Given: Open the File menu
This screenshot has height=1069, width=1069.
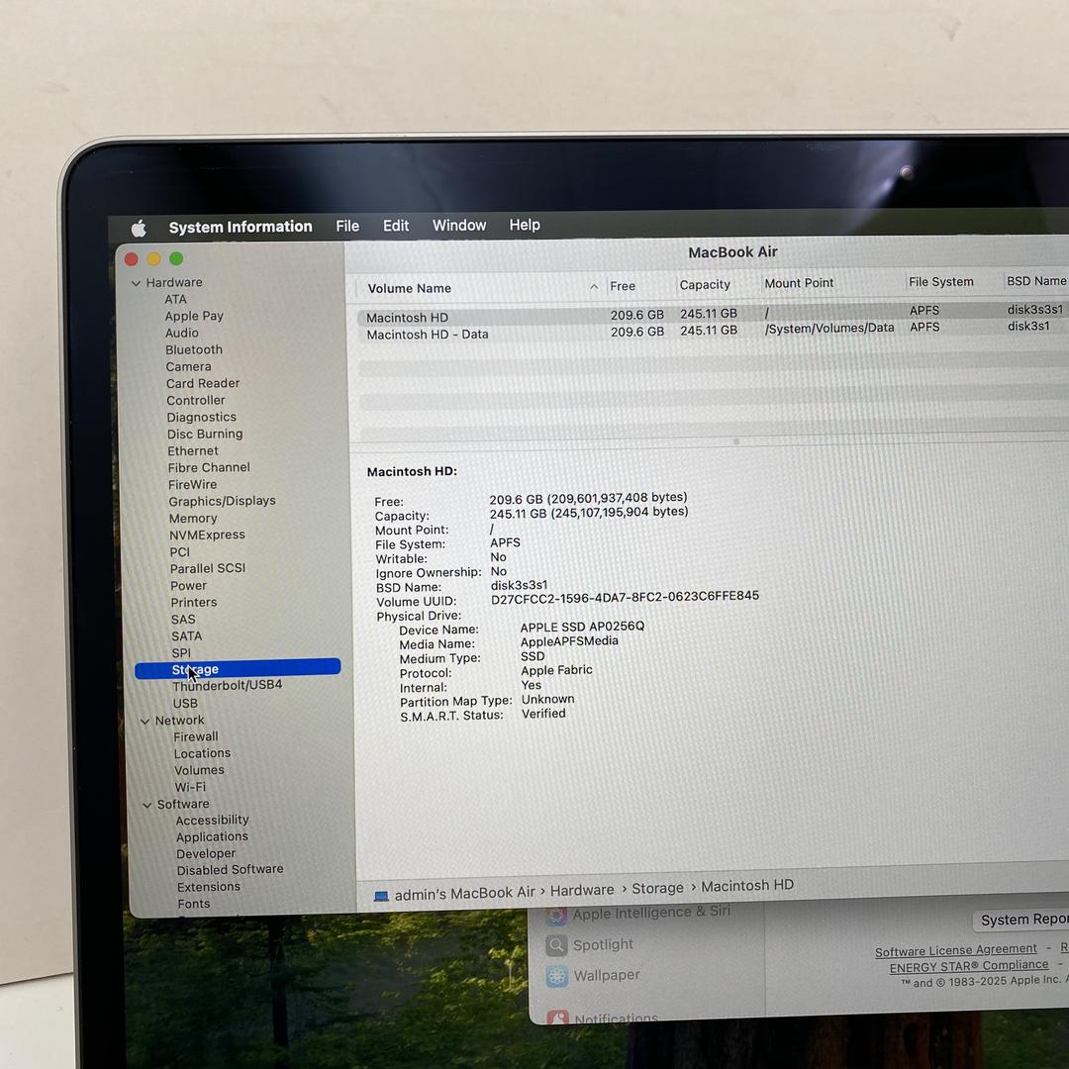Looking at the screenshot, I should 347,227.
